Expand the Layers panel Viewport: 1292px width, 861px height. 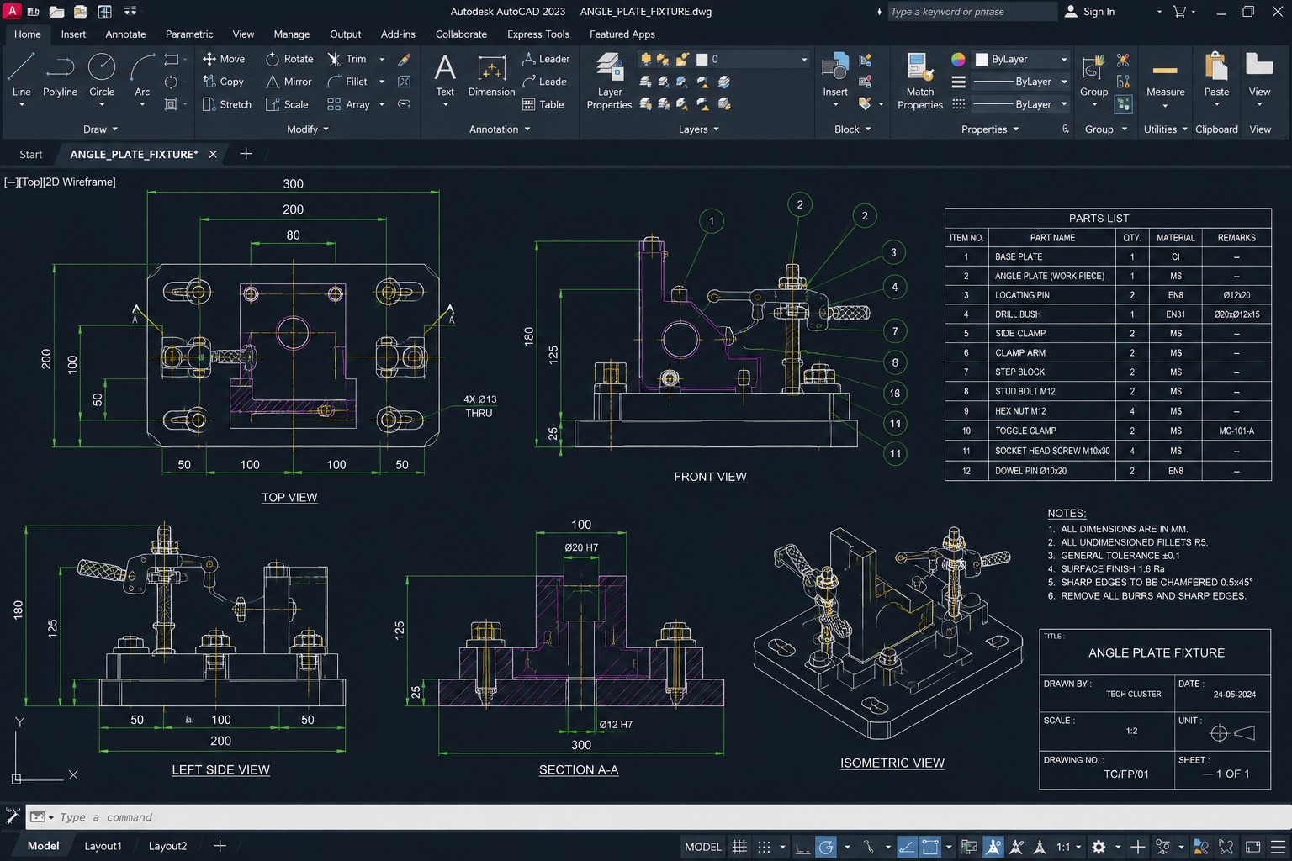coord(699,129)
